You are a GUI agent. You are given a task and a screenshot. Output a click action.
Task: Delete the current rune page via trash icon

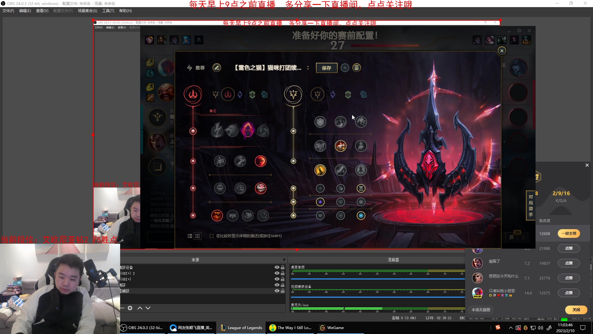click(x=357, y=68)
